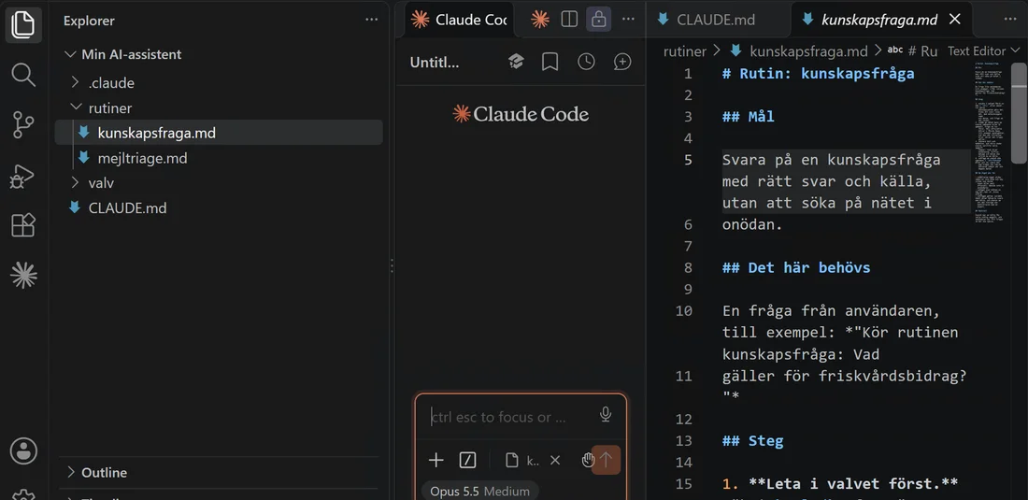The height and width of the screenshot is (500, 1028).
Task: Start a new chat with plus bubble icon
Action: tap(622, 62)
